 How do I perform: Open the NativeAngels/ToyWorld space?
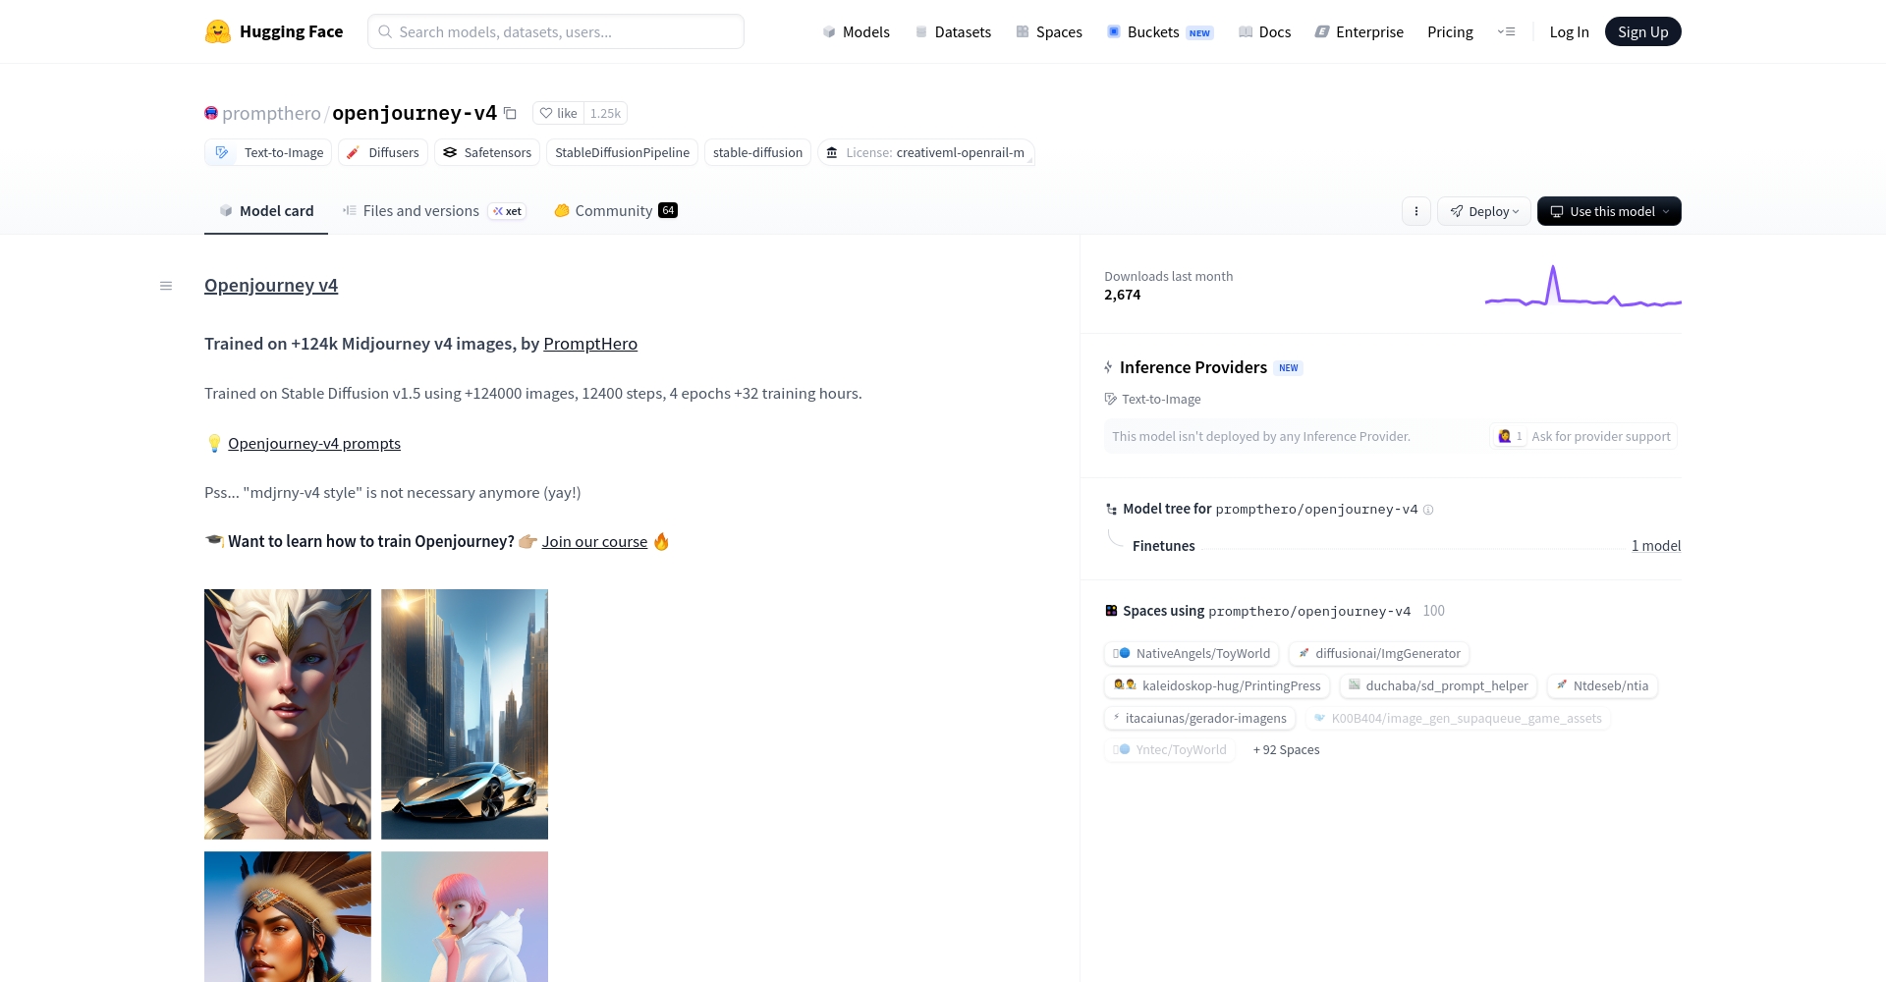point(1192,653)
